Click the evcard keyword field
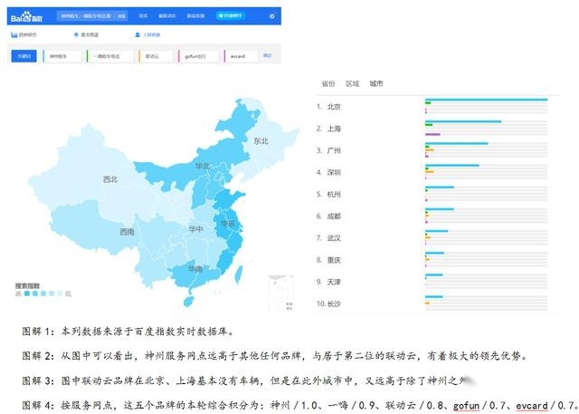 (242, 56)
